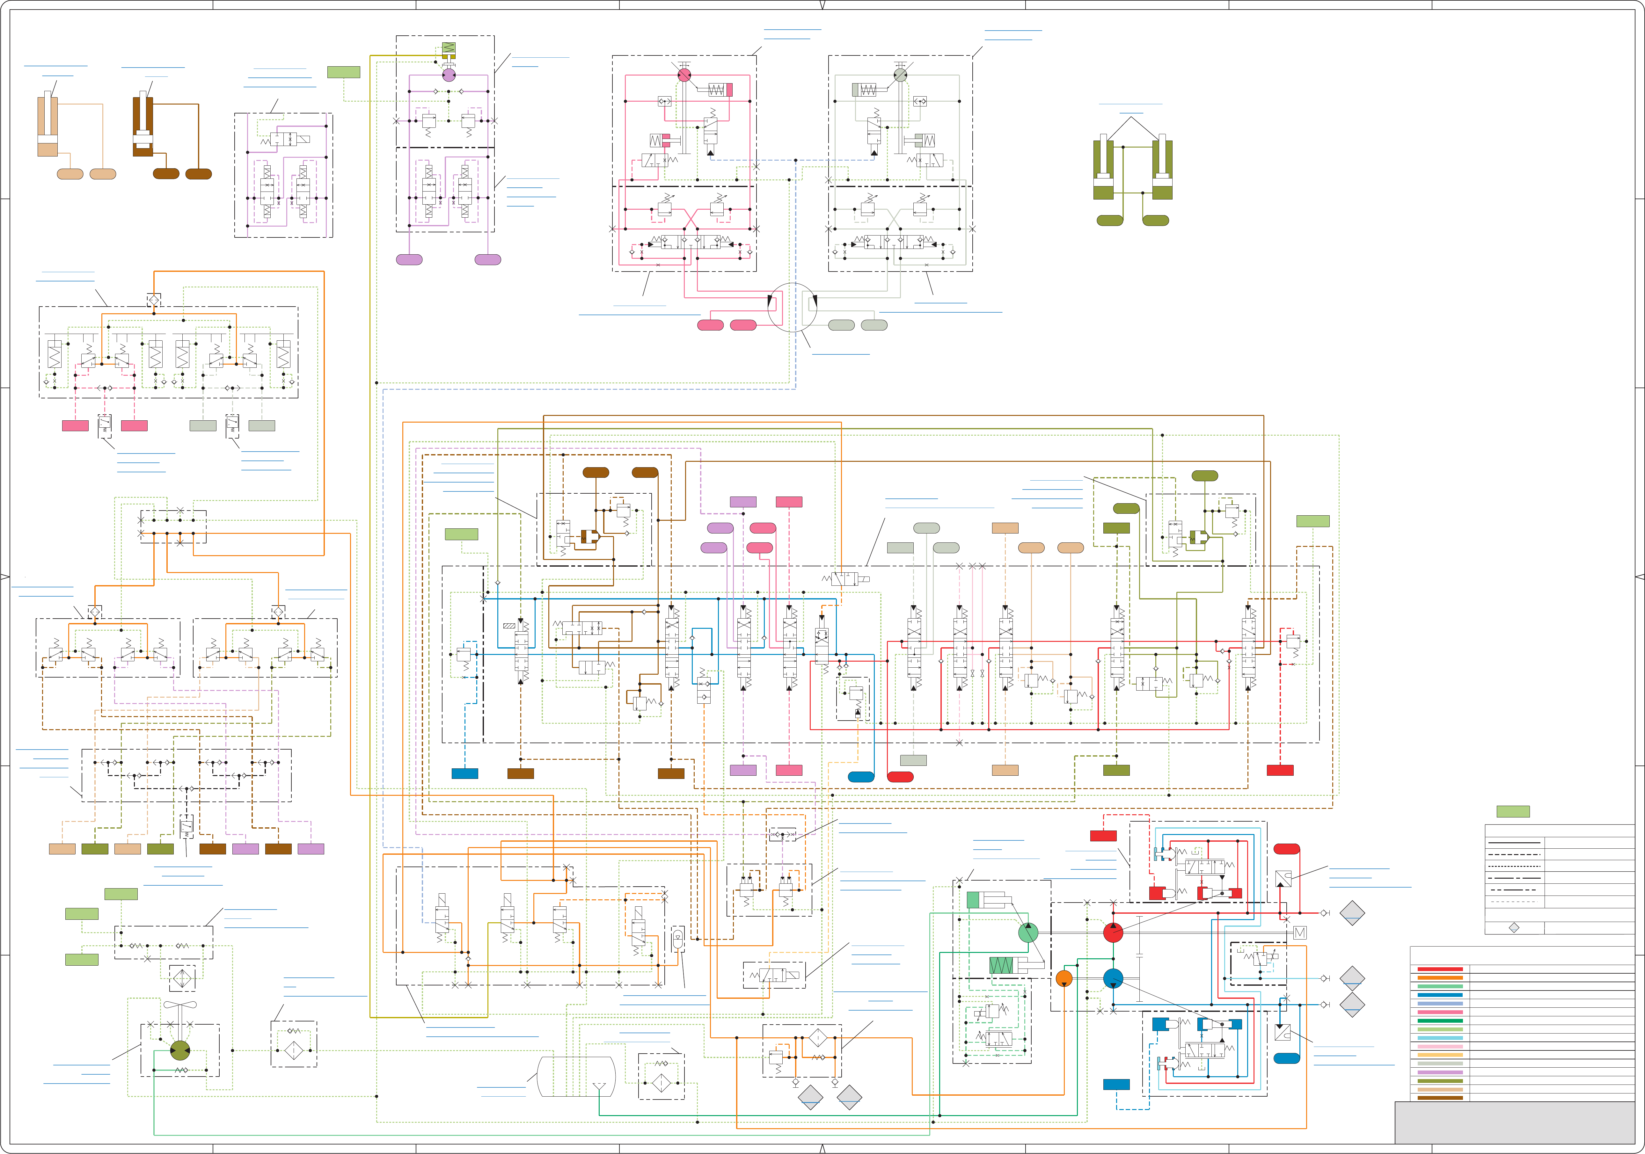Click the pink travel motor circle
The image size is (1645, 1154).
tap(684, 75)
